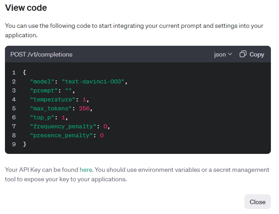Click the "temperature" key in the JSON
The image size is (279, 214).
[x=52, y=99]
